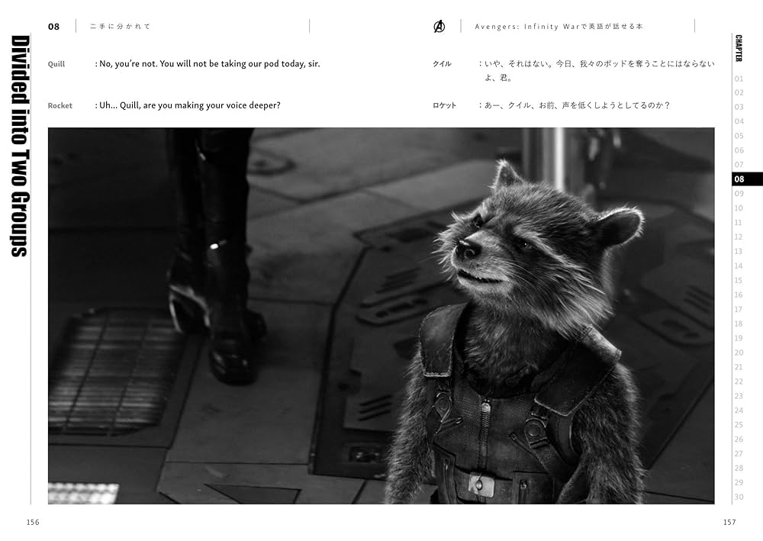Click the photo of Rocket Raccoon

381,316
